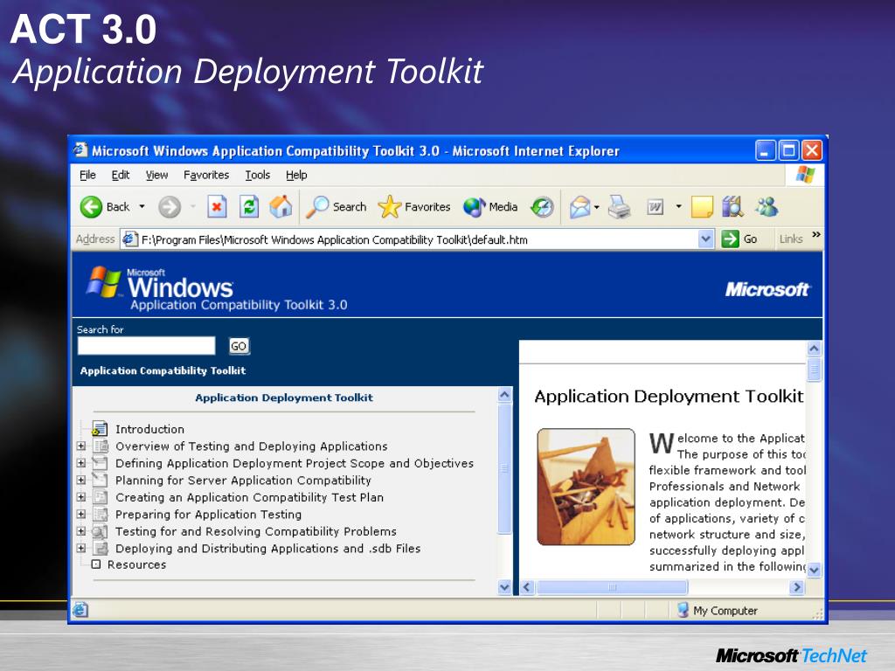Click the address bar URL field
895x671 pixels.
click(x=417, y=239)
